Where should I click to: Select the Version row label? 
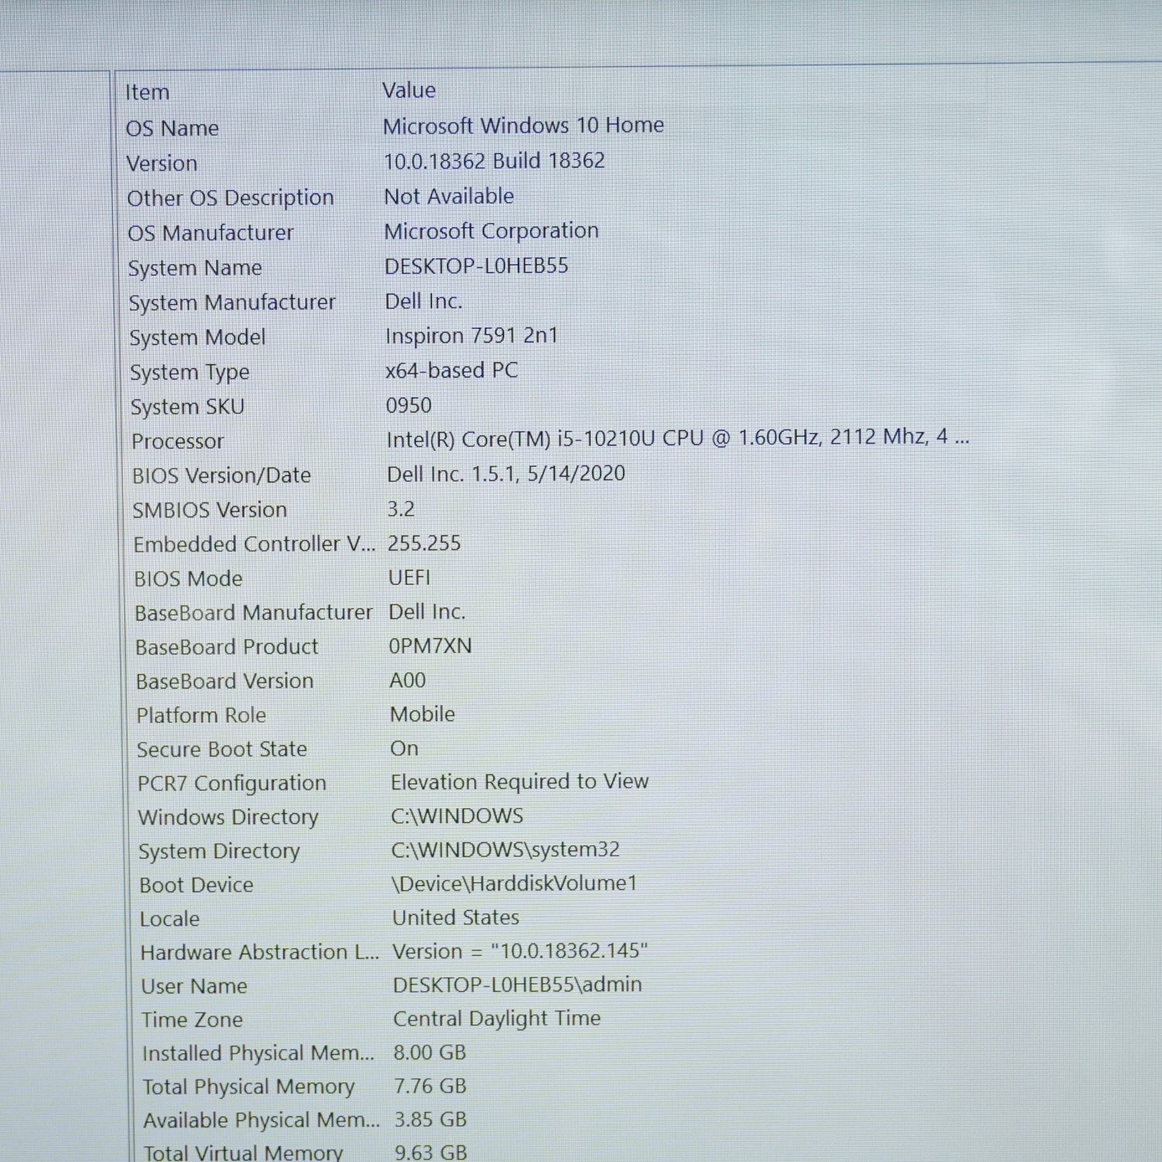[x=162, y=163]
